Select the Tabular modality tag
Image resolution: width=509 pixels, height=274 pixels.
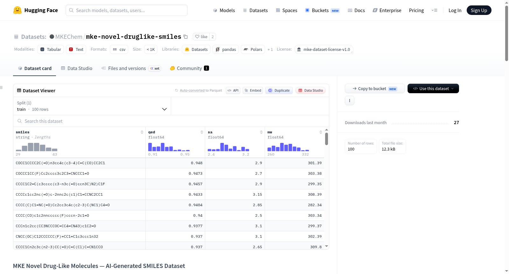coord(51,49)
